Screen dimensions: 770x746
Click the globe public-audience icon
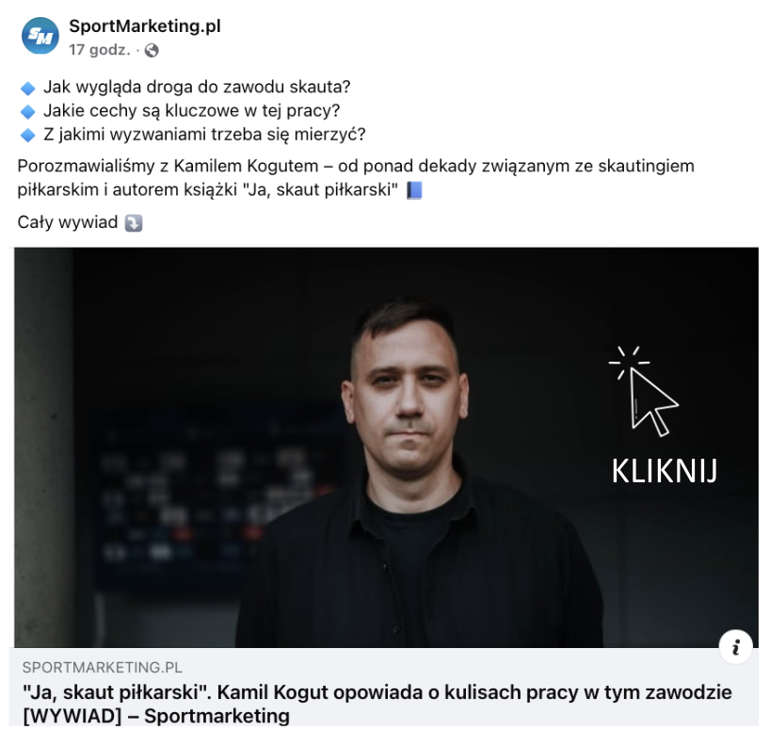152,50
